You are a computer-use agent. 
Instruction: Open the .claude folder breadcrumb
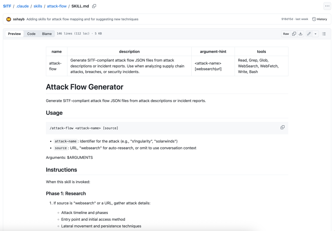point(23,6)
